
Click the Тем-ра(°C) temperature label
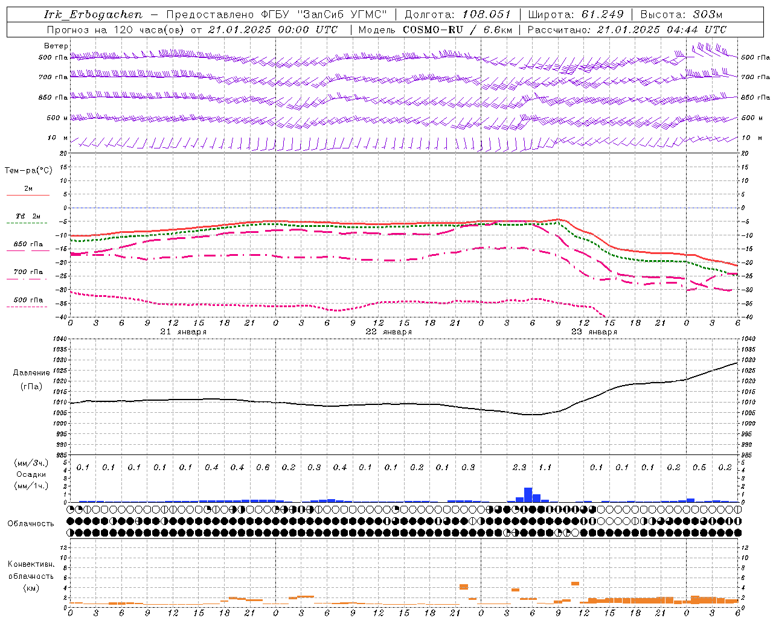[28, 171]
